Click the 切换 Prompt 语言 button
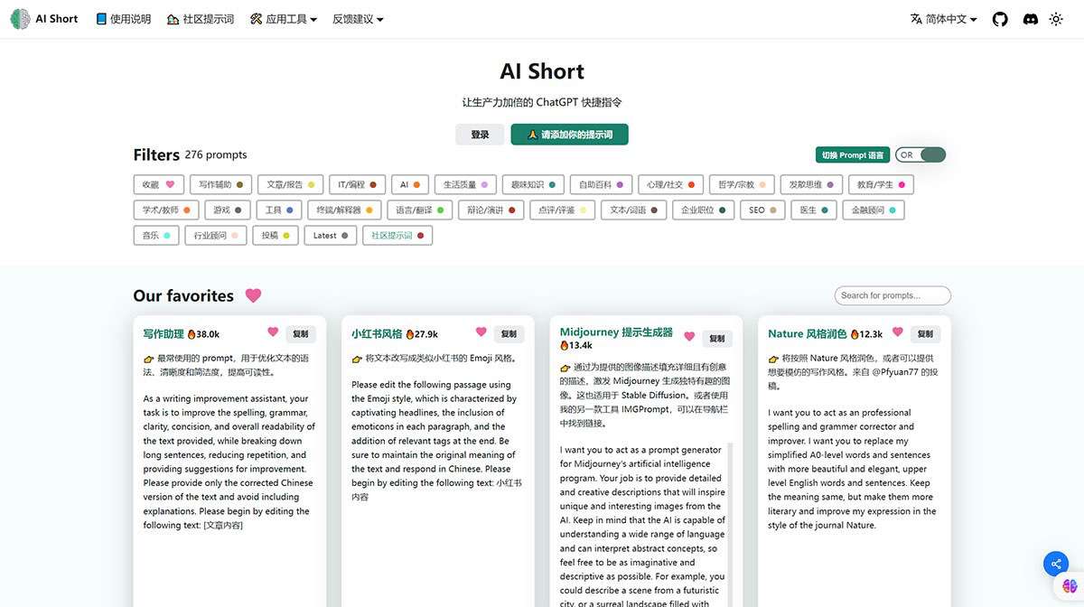This screenshot has width=1084, height=607. [853, 155]
